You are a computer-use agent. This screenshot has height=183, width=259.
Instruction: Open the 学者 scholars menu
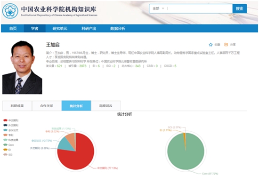[x=35, y=28]
